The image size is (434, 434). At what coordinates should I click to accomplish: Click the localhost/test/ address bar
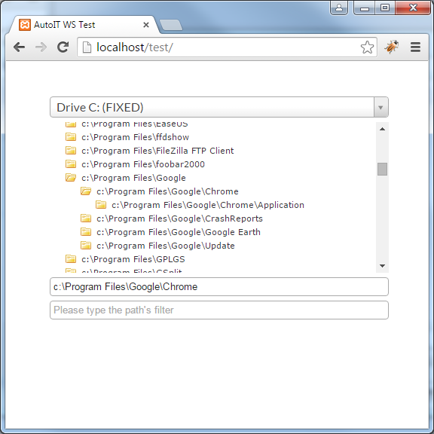(227, 47)
